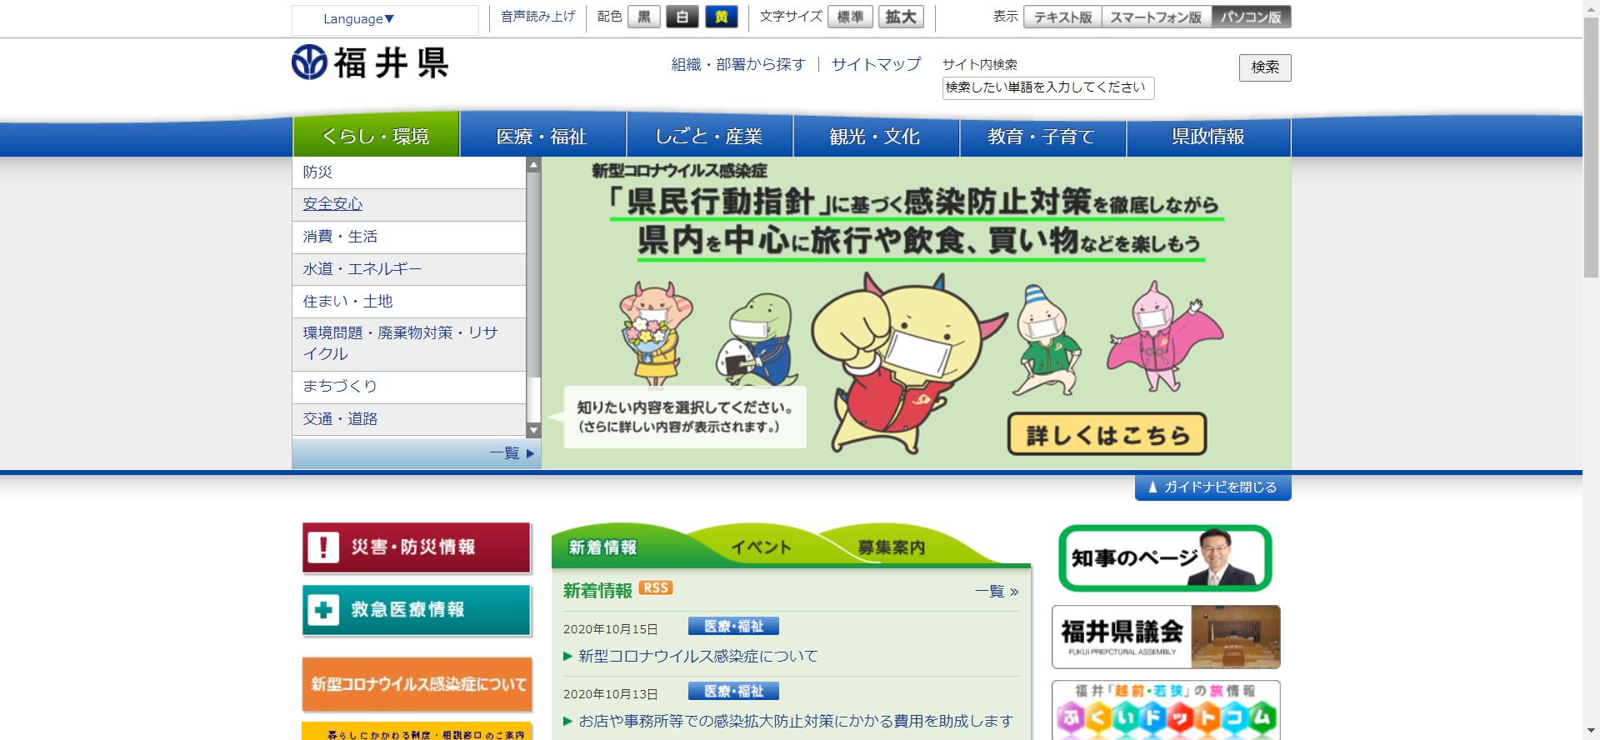Viewport: 1600px width, 740px height.
Task: Click the Fukui Dotcom travel banner
Action: point(1165,710)
